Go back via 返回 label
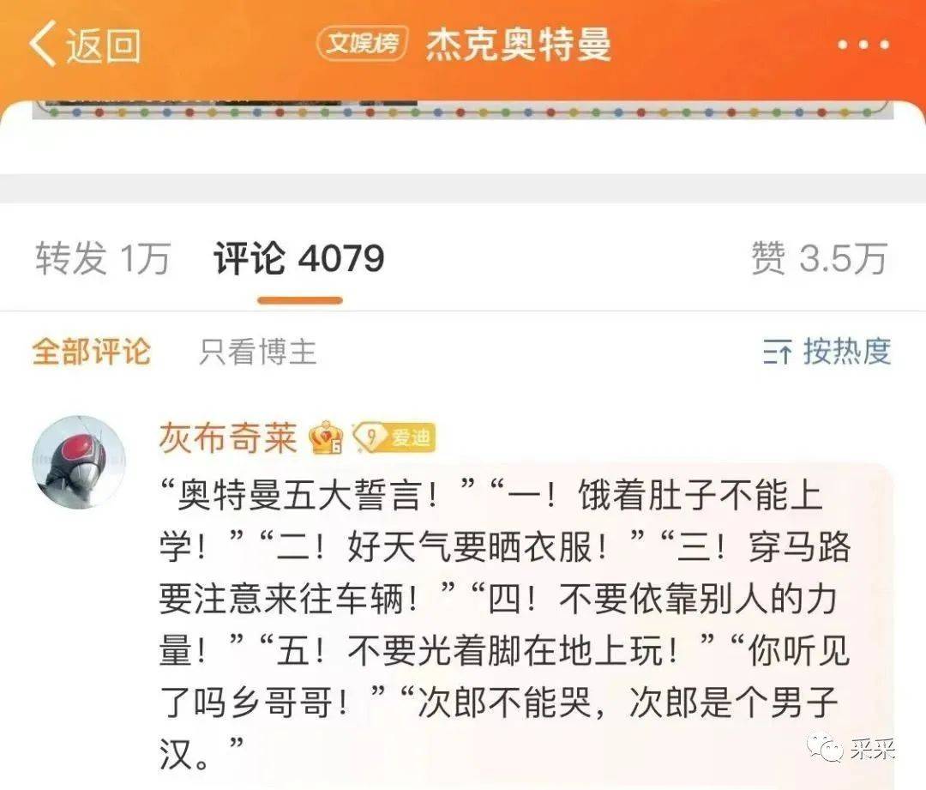Viewport: 926px width, 790px height. point(103,45)
